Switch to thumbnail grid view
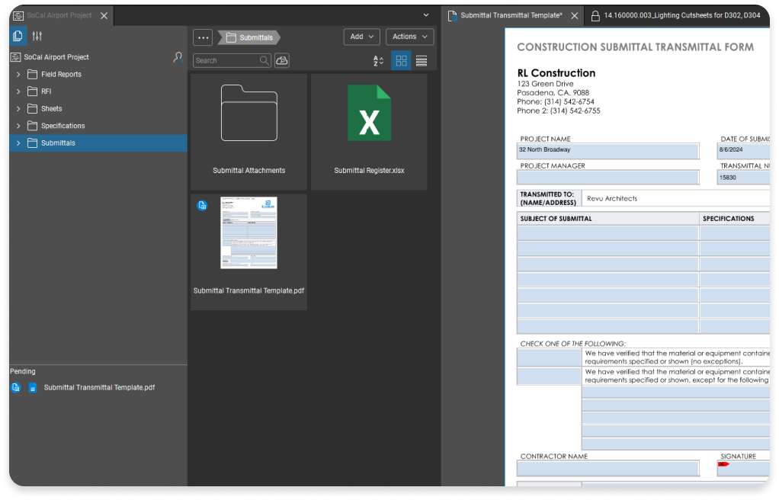This screenshot has height=500, width=779. tap(401, 61)
